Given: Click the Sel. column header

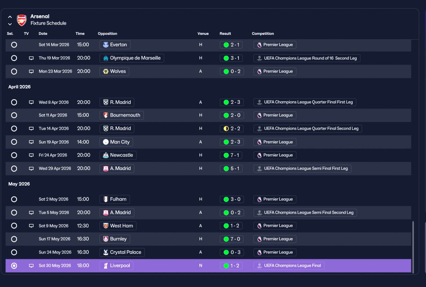Looking at the screenshot, I should (10, 34).
